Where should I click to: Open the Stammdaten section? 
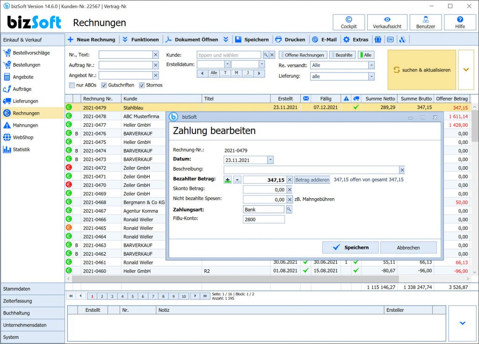click(32, 289)
